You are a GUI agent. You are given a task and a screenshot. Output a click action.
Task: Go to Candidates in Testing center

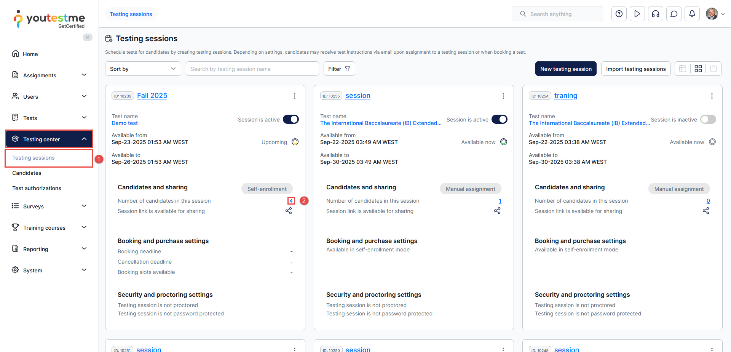point(27,173)
